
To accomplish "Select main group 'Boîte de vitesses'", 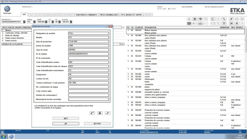I will [16, 36].
